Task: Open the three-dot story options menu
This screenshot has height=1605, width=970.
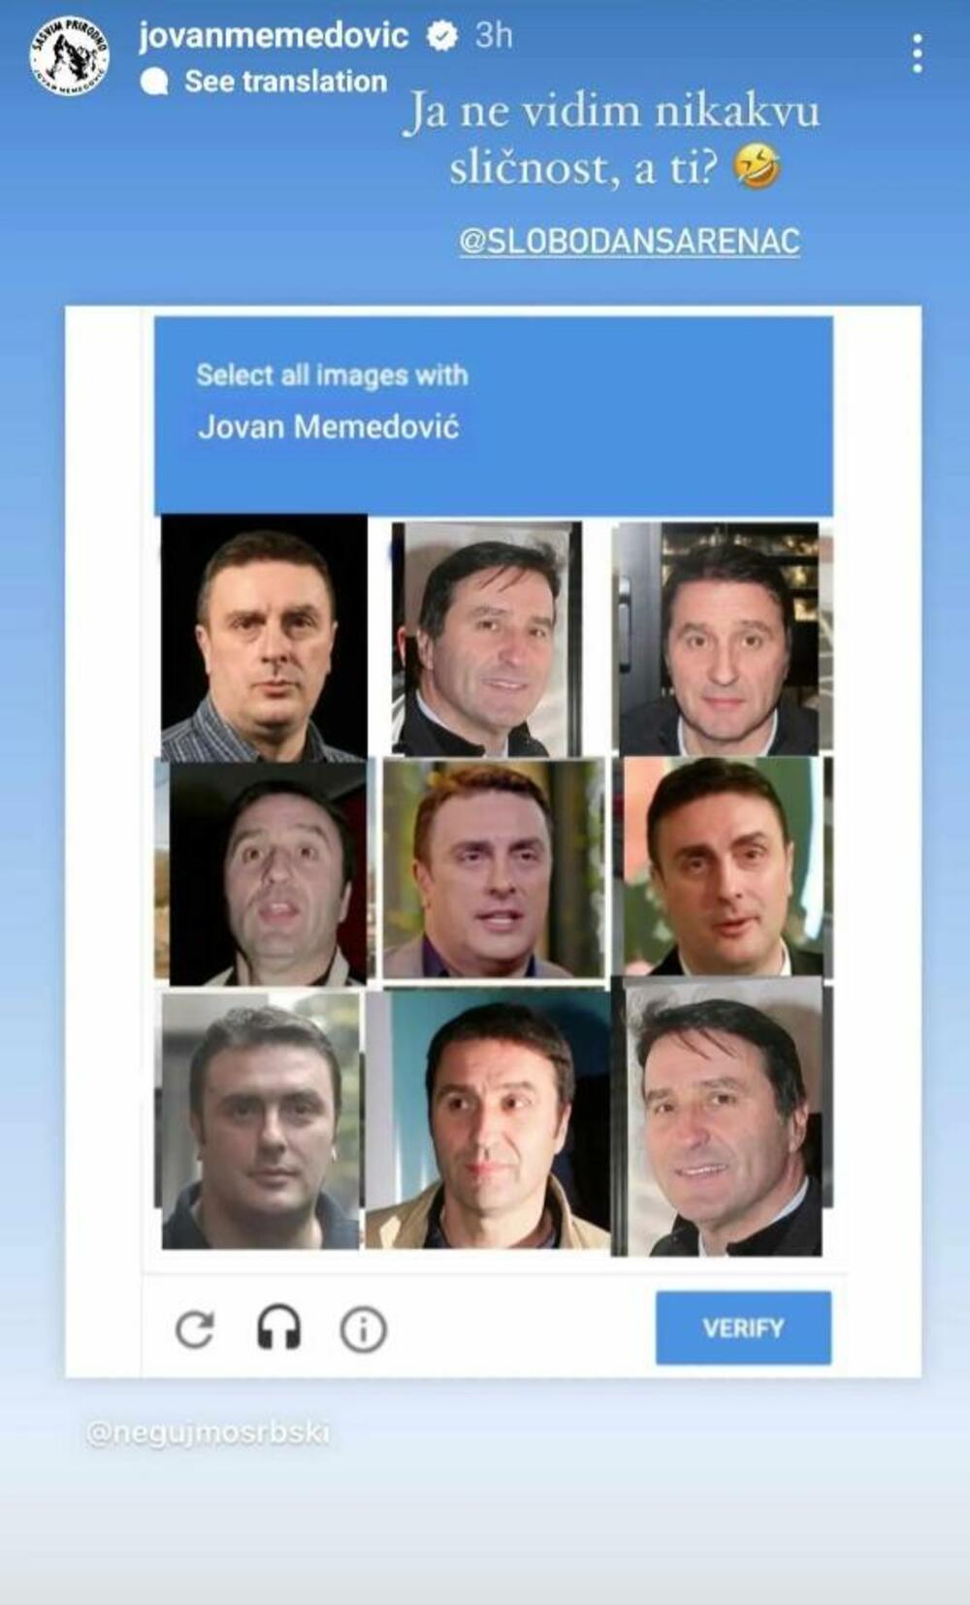Action: tap(917, 54)
